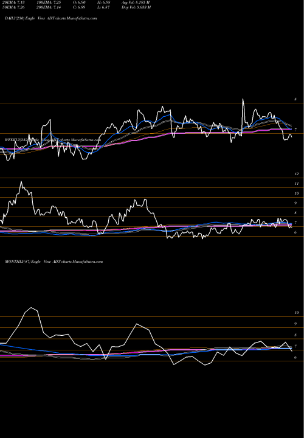This screenshot has width=304, height=438.
Task: Click the highest peak on the monthly chart
Action: pyautogui.click(x=31, y=308)
